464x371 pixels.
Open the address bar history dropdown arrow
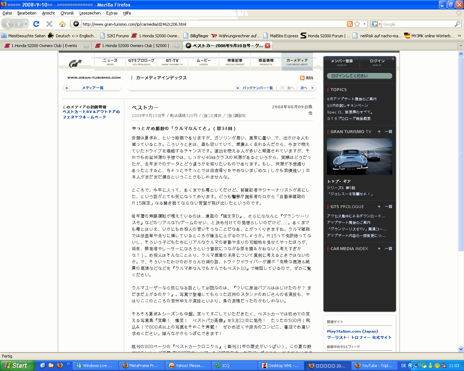pos(364,24)
